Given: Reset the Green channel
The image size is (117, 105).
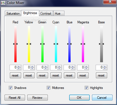Looking at the screenshot, I should 42,75.
